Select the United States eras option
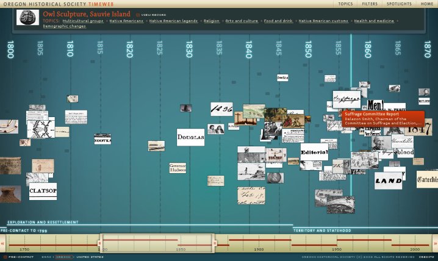Screen dimensions: 438x261 90,257
